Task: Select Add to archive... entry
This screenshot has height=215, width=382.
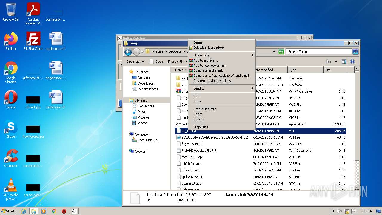Action: click(221, 60)
